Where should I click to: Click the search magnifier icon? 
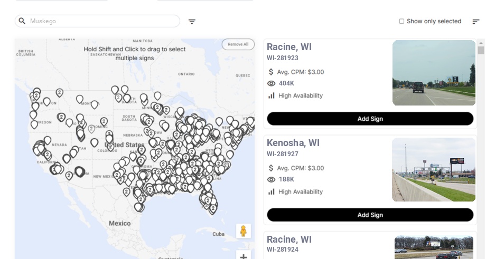(x=22, y=21)
